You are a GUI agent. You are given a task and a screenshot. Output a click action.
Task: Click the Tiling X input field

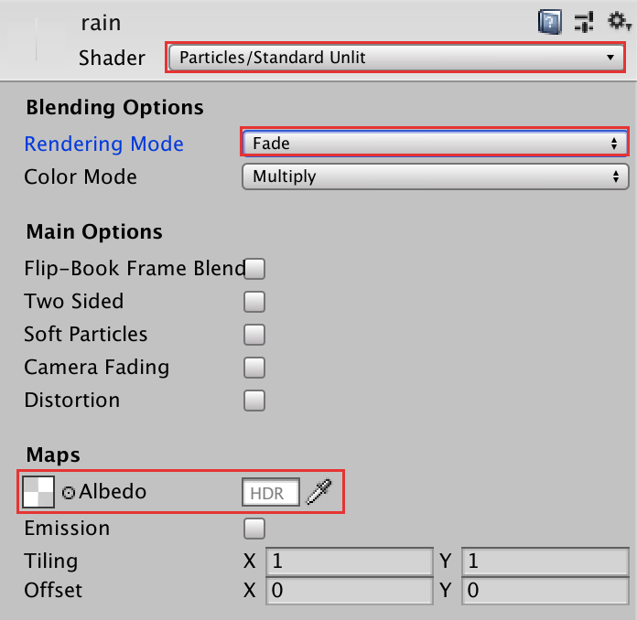(349, 561)
